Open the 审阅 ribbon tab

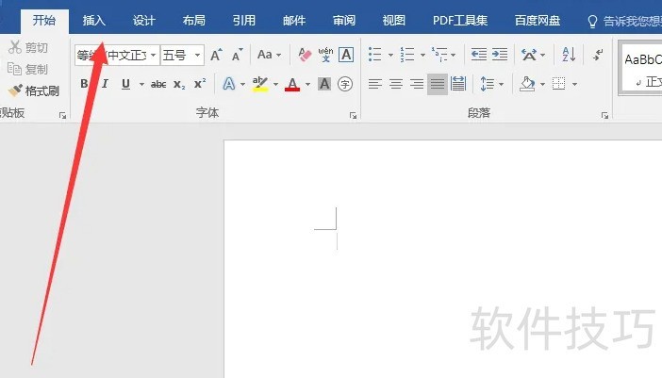[343, 21]
